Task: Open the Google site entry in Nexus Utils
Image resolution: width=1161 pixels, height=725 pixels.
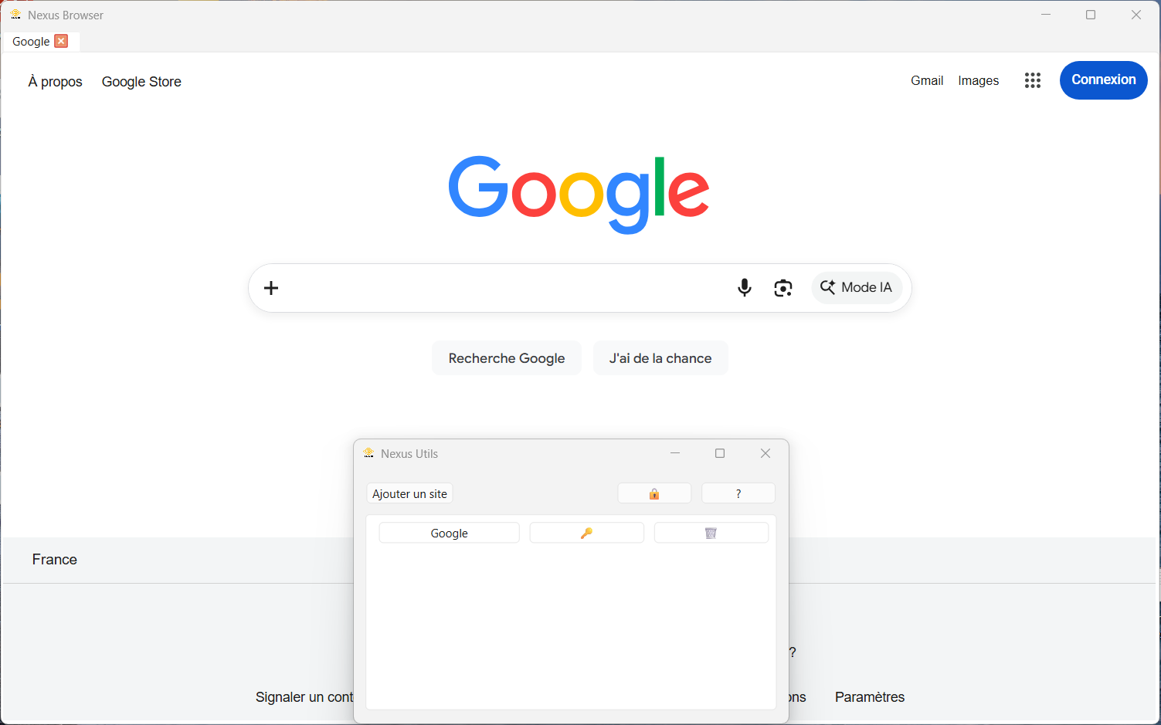Action: click(x=450, y=534)
